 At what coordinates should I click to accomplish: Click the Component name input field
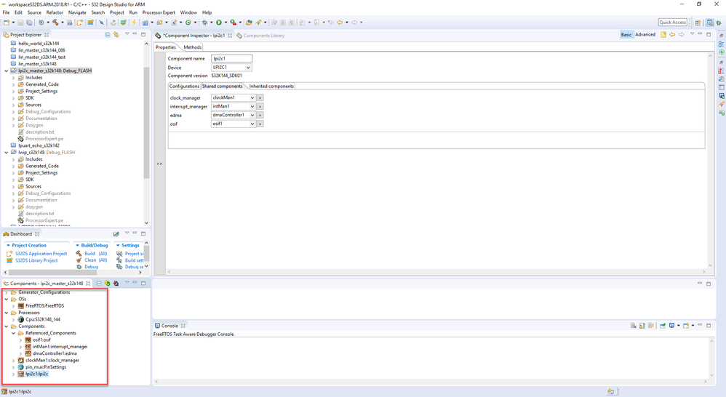(x=231, y=59)
